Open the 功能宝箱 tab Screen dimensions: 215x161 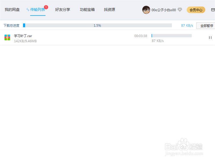(x=87, y=10)
